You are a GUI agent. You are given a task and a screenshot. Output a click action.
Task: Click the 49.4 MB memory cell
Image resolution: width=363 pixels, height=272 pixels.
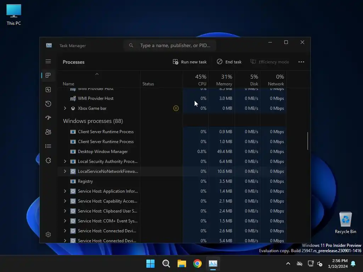coord(222,152)
